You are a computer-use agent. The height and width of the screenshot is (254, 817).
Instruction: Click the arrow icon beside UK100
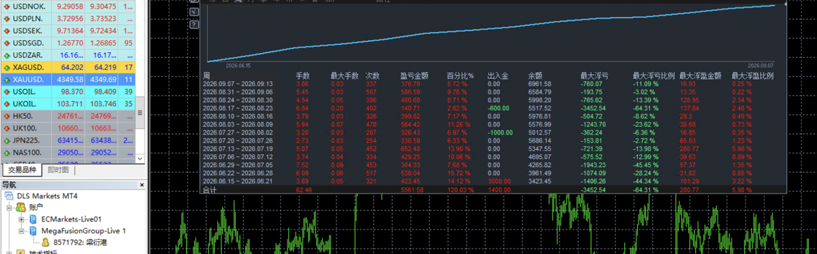pyautogui.click(x=6, y=128)
